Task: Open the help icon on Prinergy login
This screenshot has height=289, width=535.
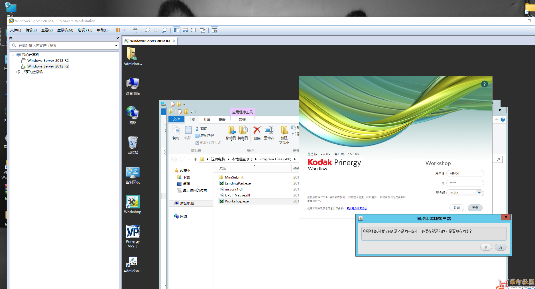Action: tap(484, 84)
